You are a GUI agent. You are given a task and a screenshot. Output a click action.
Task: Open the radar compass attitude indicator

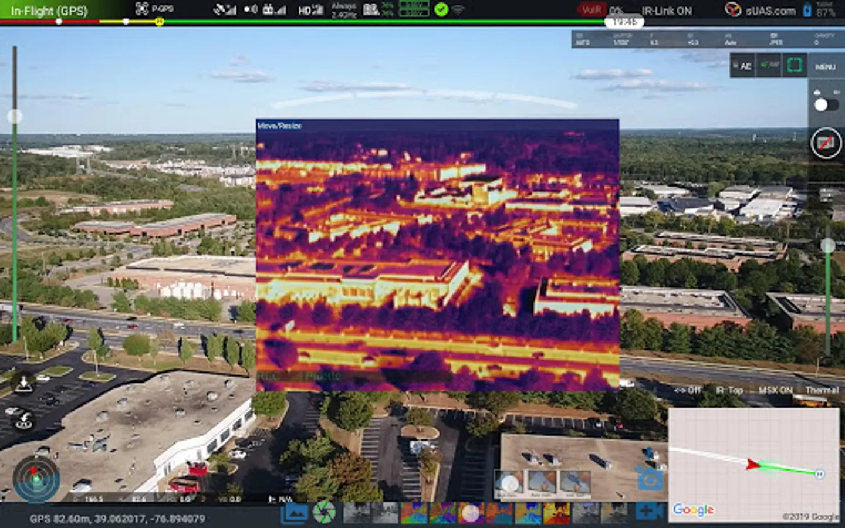[x=36, y=478]
